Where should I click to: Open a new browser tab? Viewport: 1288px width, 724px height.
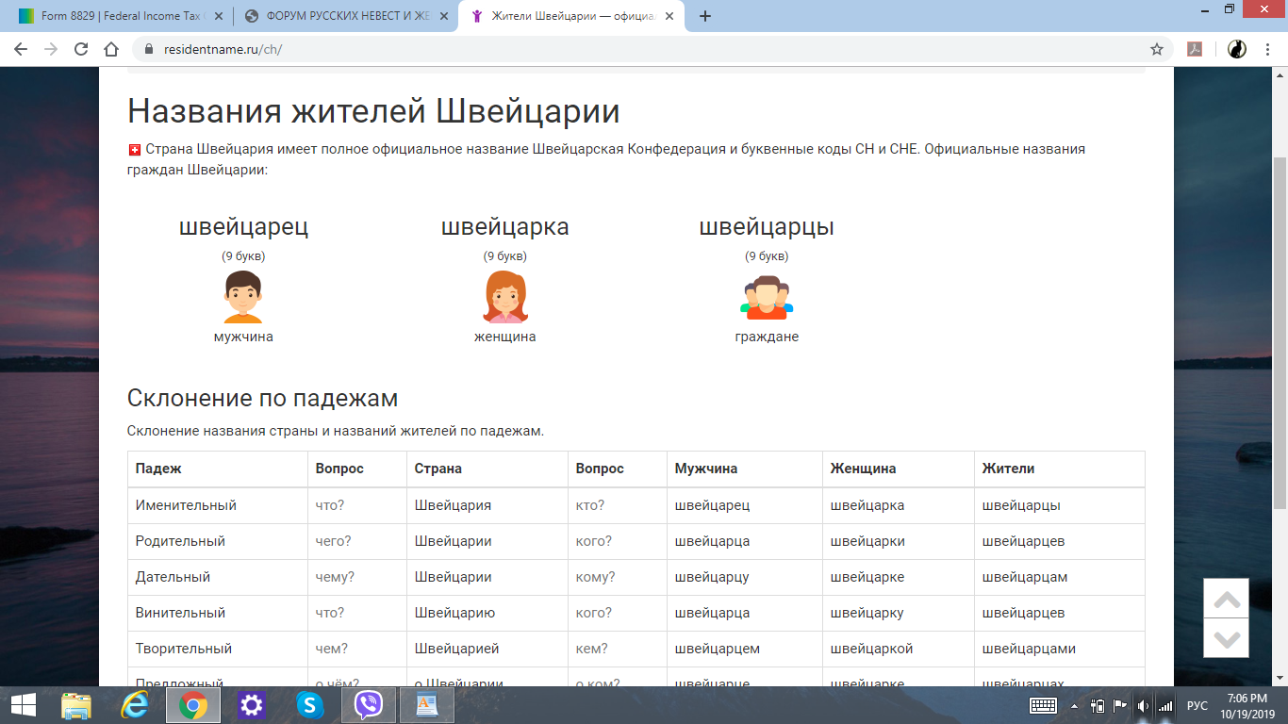coord(705,16)
